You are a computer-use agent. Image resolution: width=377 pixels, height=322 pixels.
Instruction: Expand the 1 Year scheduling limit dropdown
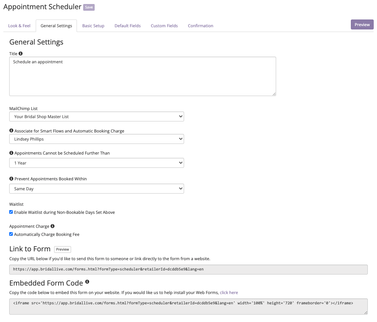point(97,163)
